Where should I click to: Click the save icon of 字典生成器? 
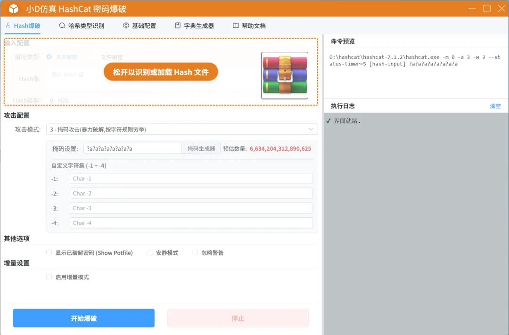pos(178,25)
